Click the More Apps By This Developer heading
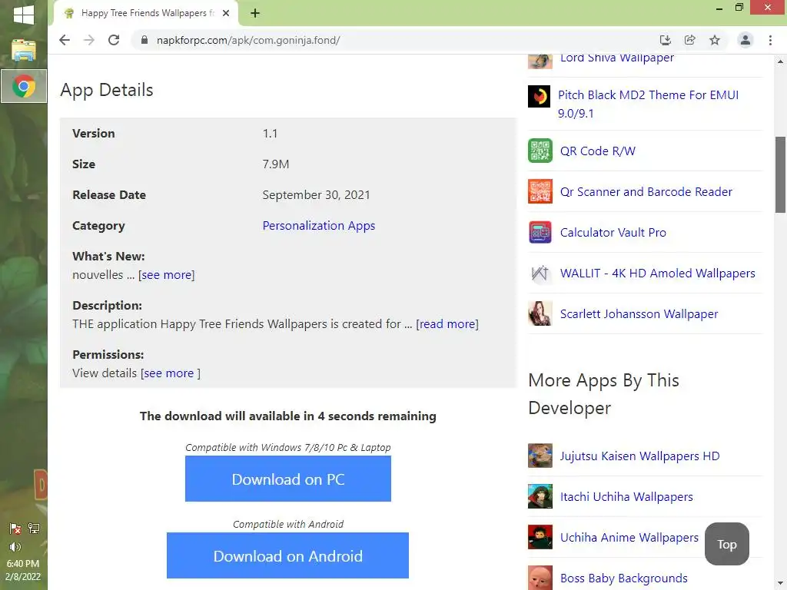This screenshot has height=590, width=787. pyautogui.click(x=604, y=394)
